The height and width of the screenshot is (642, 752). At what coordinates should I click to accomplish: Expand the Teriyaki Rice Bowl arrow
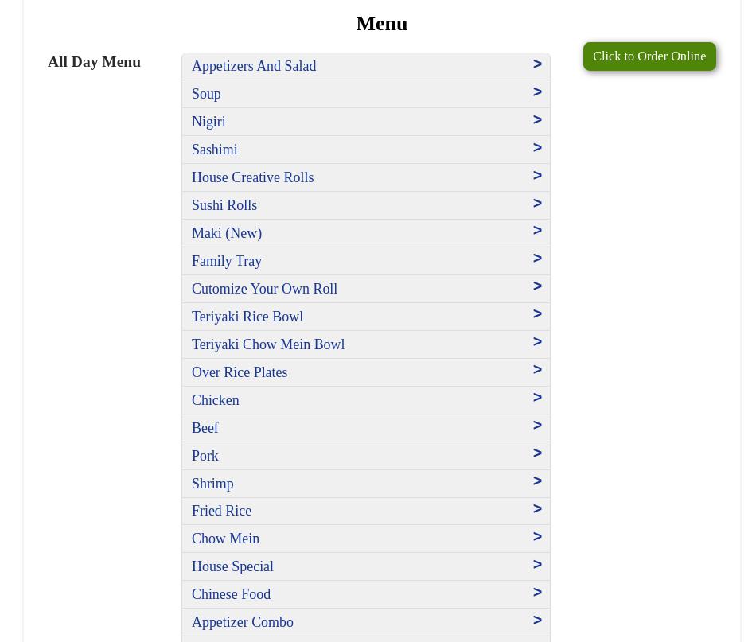[537, 314]
